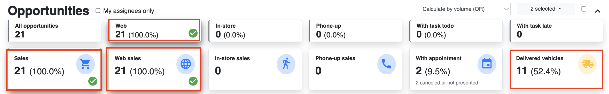Click the green checkmark on Sales card
This screenshot has width=609, height=94.
[93, 81]
